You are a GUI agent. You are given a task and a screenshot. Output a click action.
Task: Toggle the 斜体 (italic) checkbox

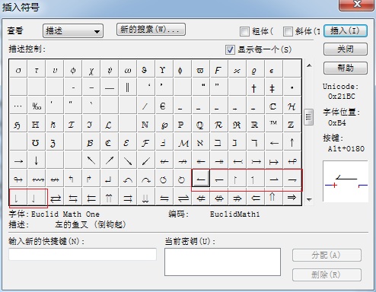pyautogui.click(x=288, y=32)
